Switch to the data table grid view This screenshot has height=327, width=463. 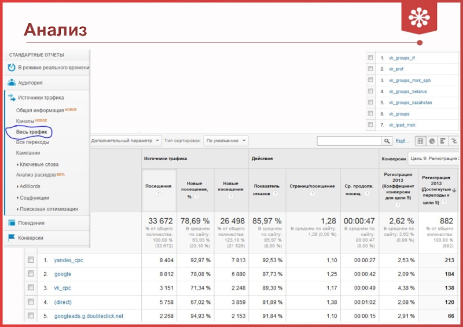pyautogui.click(x=420, y=141)
